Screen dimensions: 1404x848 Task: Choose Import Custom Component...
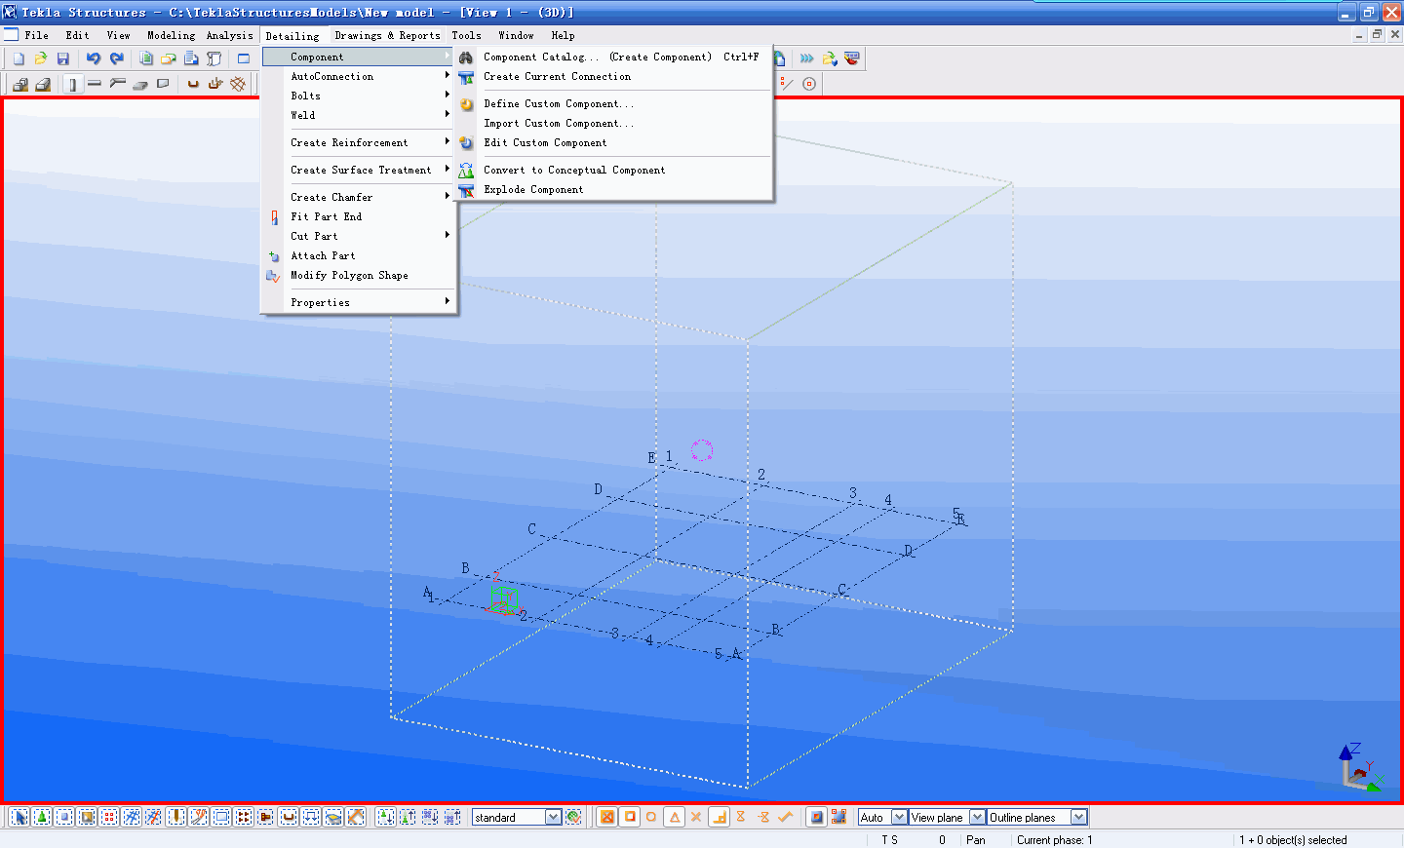615,123
